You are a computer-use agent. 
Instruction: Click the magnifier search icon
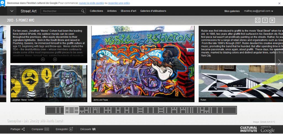(83, 11)
